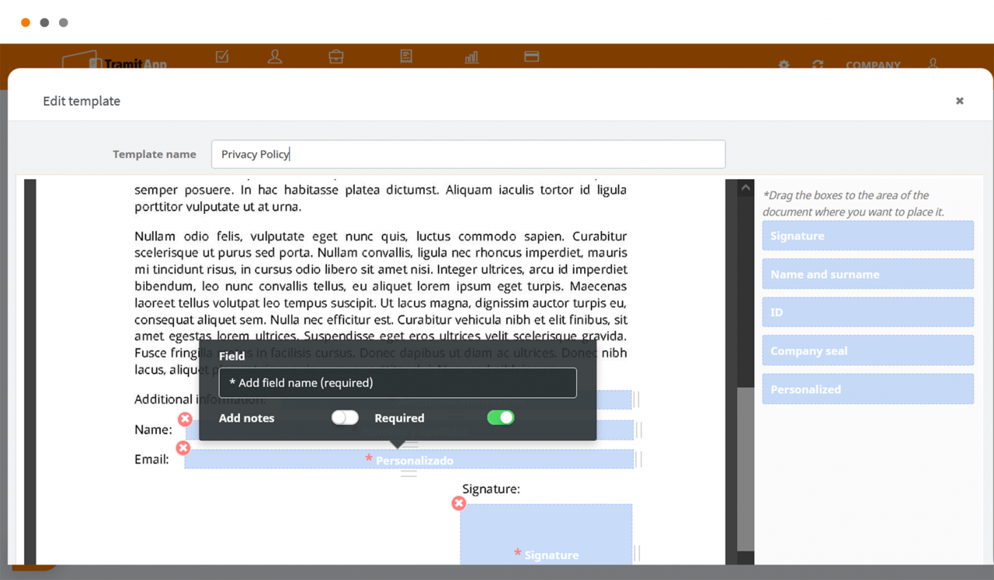Delete the Email Personalizado field box

[x=183, y=448]
